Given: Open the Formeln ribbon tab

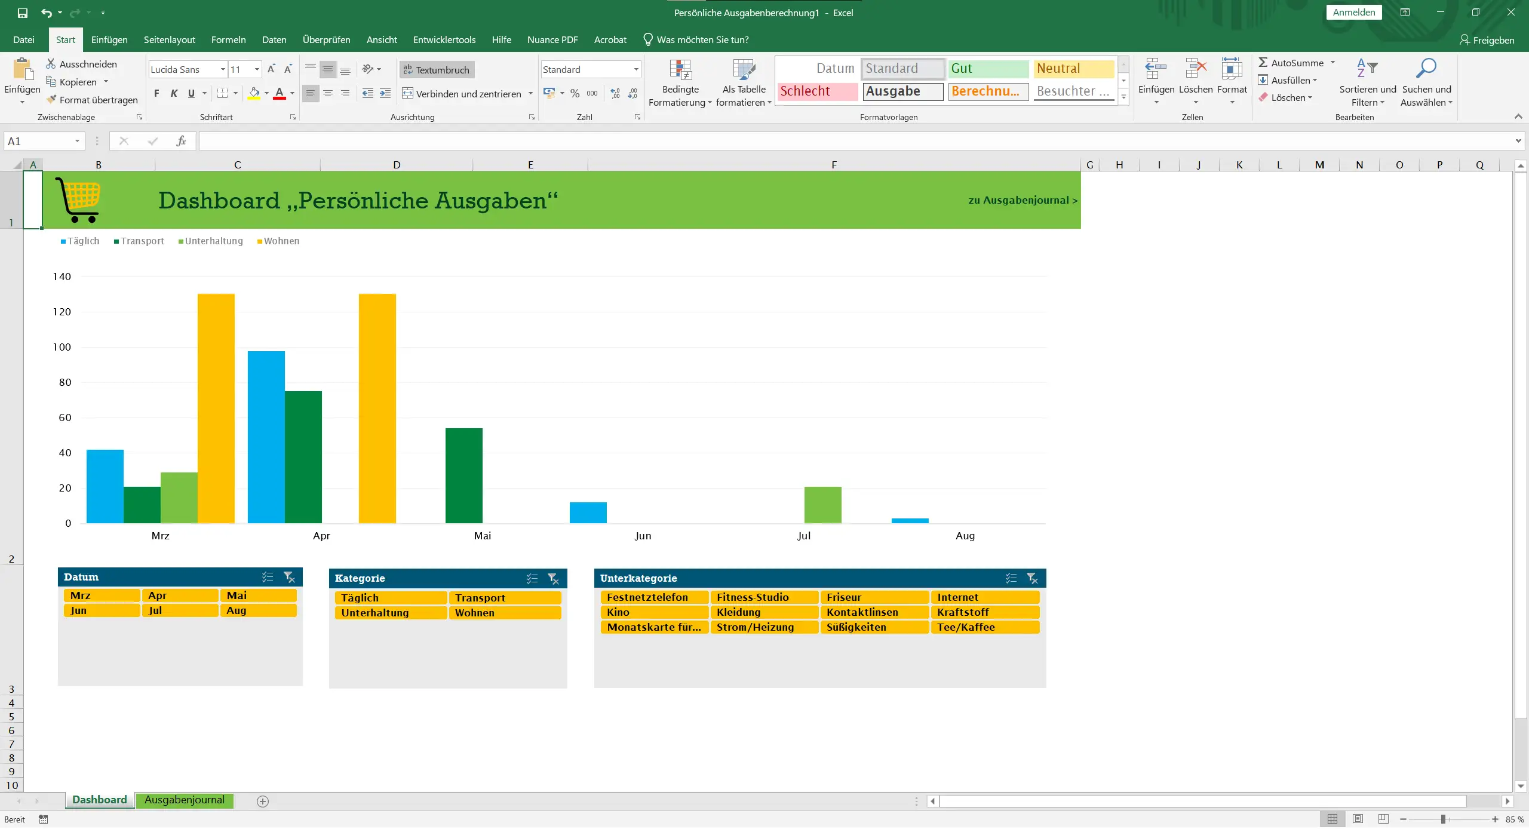Looking at the screenshot, I should point(228,40).
